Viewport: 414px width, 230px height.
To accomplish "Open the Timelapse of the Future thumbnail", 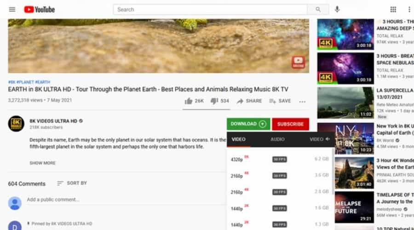I will (354, 207).
